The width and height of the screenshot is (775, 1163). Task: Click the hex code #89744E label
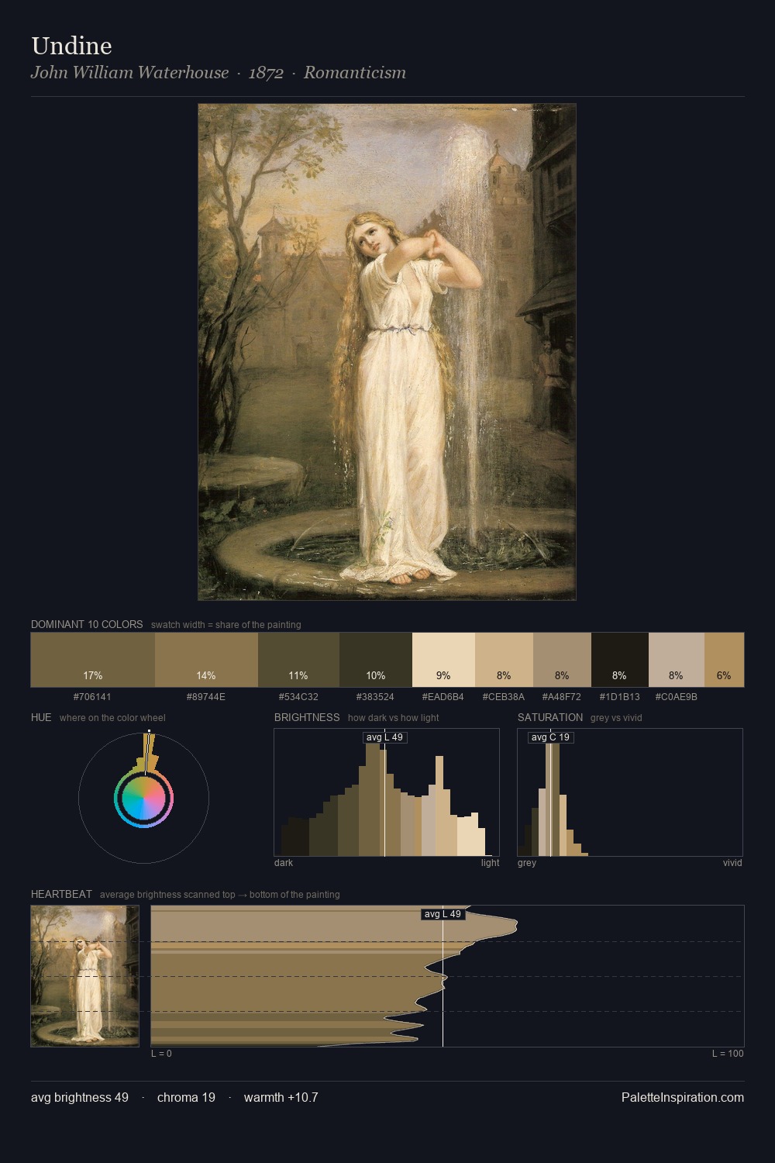pyautogui.click(x=206, y=696)
